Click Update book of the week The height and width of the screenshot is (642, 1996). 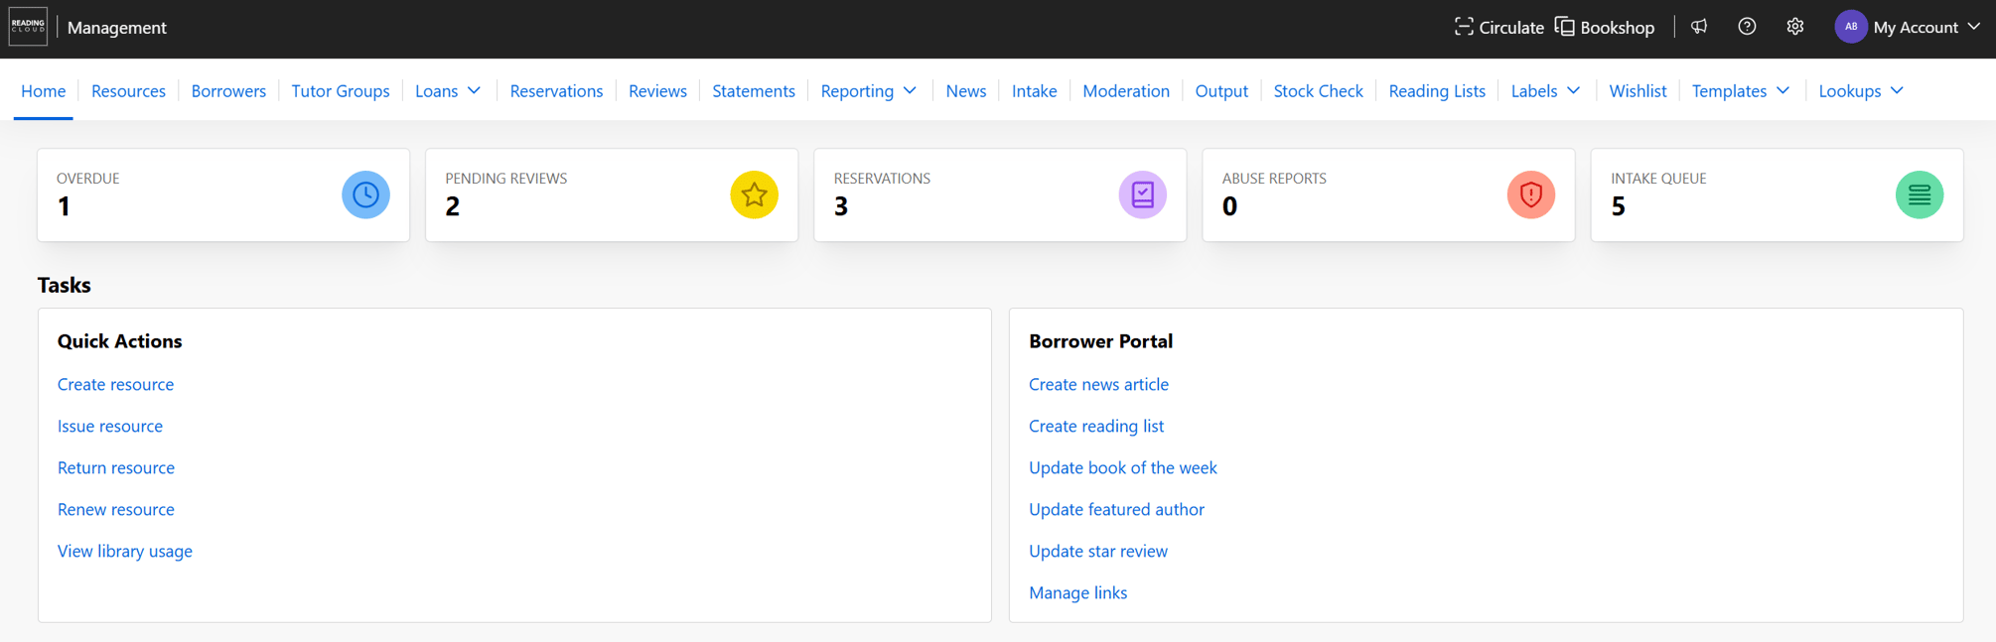tap(1123, 467)
